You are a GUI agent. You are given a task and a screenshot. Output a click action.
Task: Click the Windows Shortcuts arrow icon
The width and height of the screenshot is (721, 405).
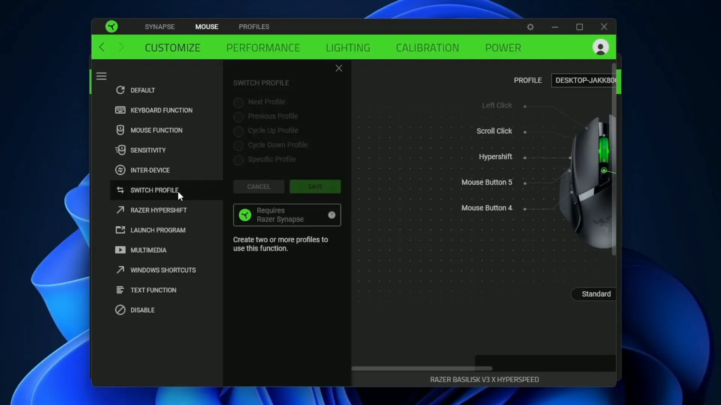pos(120,270)
